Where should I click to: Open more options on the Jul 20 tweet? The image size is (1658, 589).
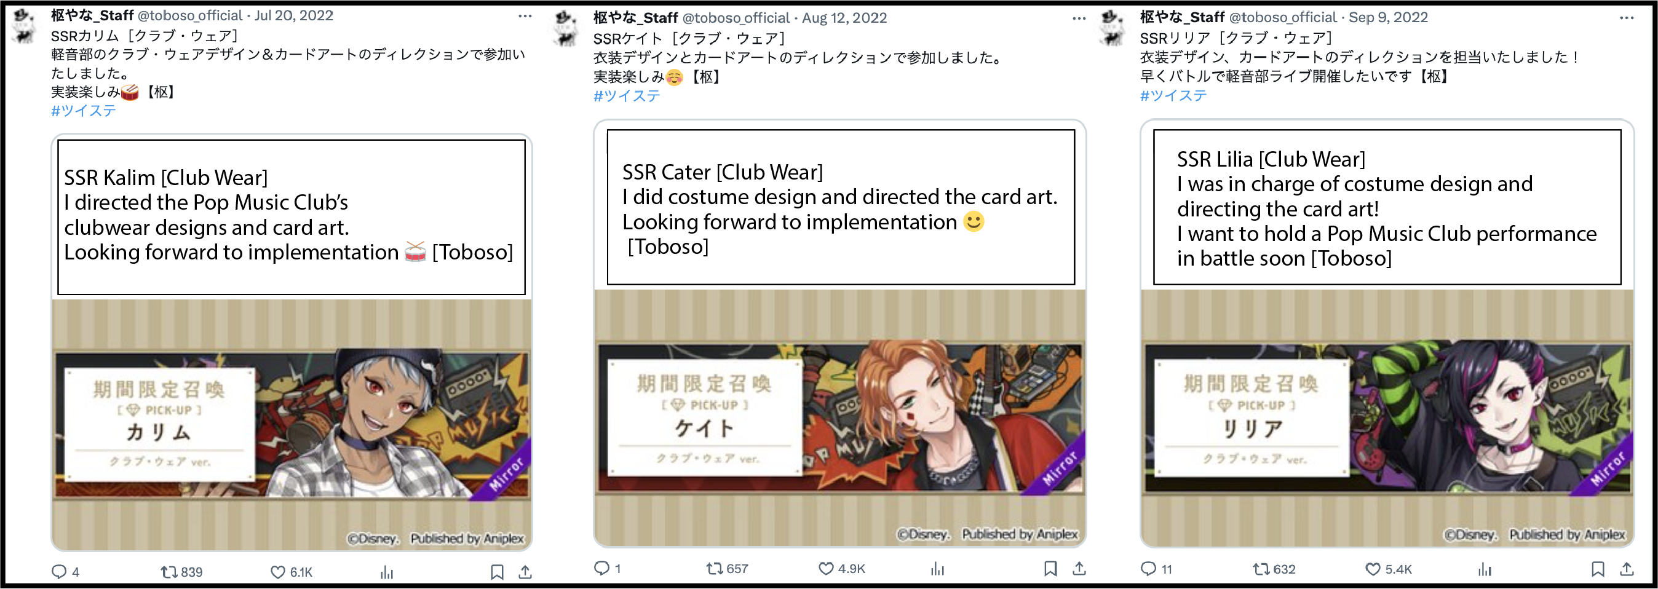tap(525, 16)
